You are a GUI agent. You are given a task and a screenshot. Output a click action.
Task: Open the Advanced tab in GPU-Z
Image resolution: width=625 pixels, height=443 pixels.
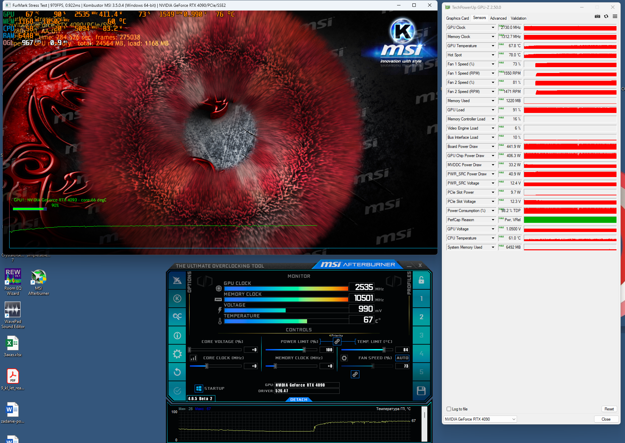pos(498,18)
